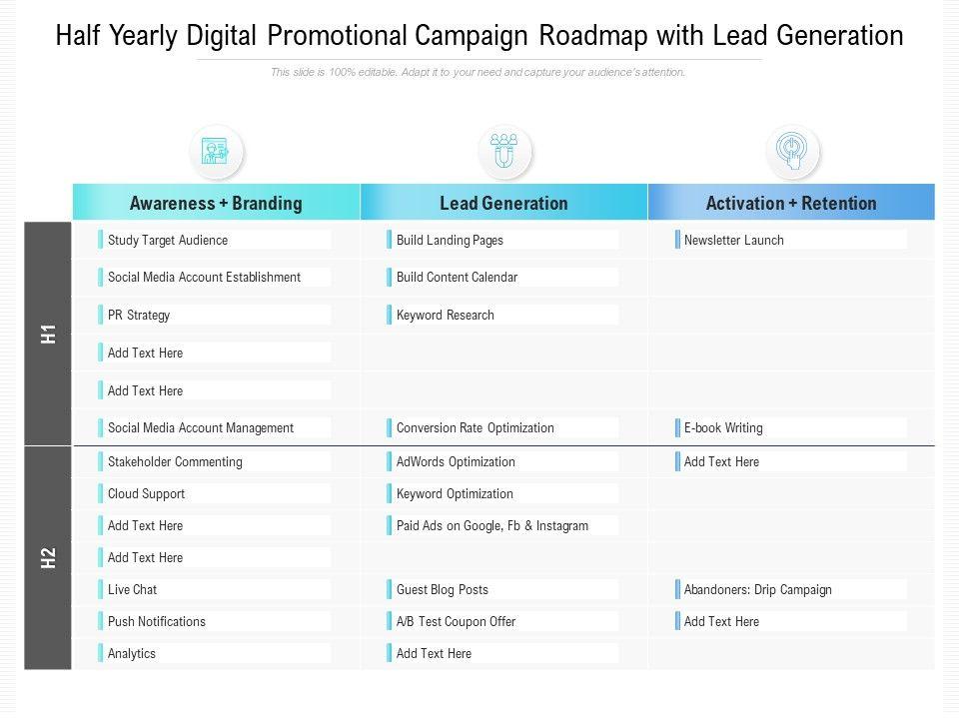The height and width of the screenshot is (719, 959).
Task: Select the AdWords Optimization item
Action: click(x=456, y=461)
